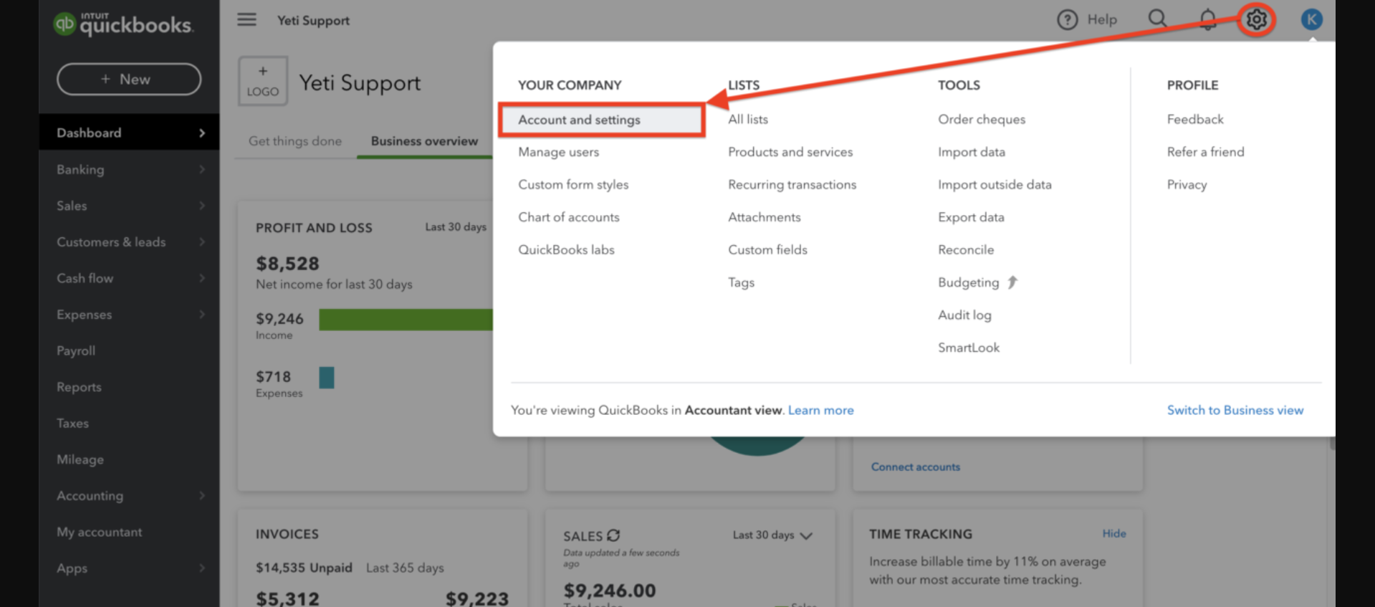Select Import outside data
The height and width of the screenshot is (607, 1375).
[995, 184]
